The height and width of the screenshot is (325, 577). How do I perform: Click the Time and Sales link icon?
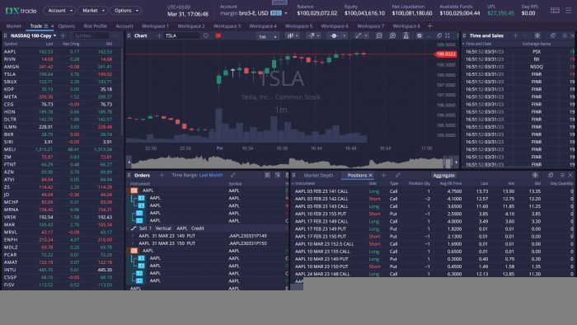(x=537, y=35)
